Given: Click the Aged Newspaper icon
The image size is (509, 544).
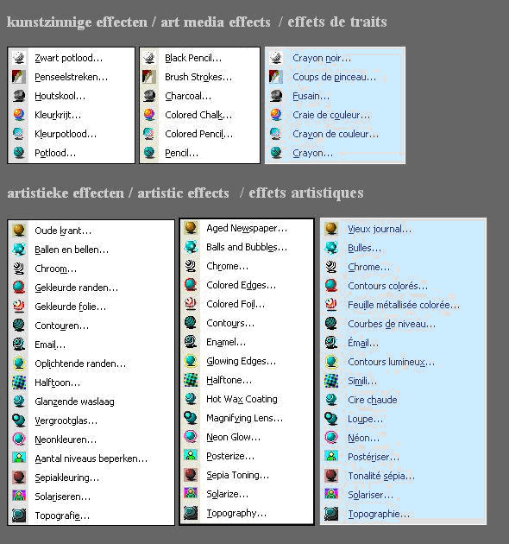Looking at the screenshot, I should tap(191, 228).
